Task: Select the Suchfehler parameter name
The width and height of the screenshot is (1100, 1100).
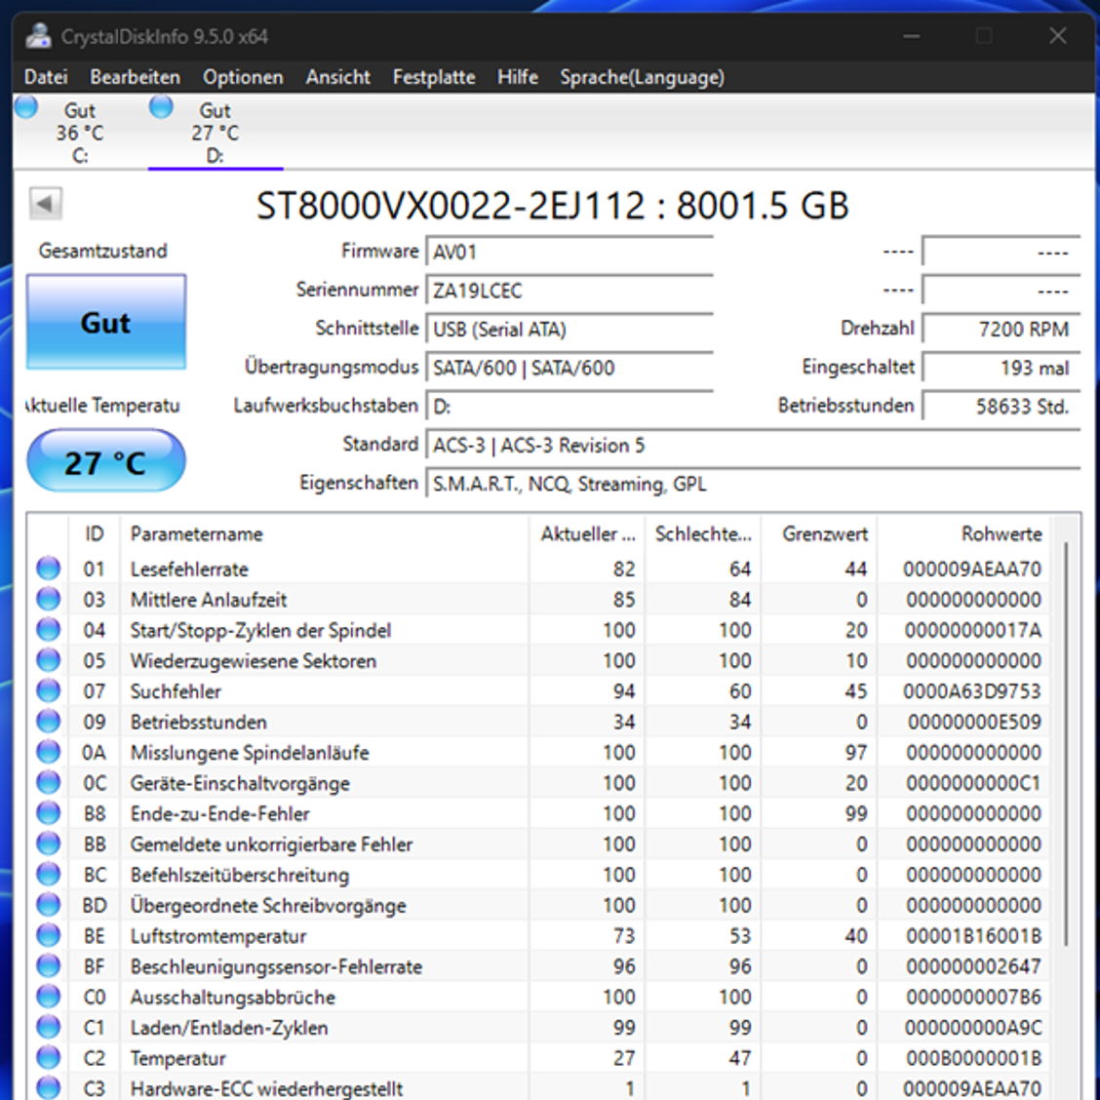Action: [x=176, y=691]
